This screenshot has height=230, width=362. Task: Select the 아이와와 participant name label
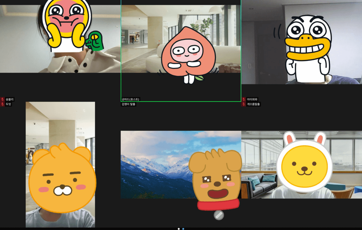pos(252,99)
